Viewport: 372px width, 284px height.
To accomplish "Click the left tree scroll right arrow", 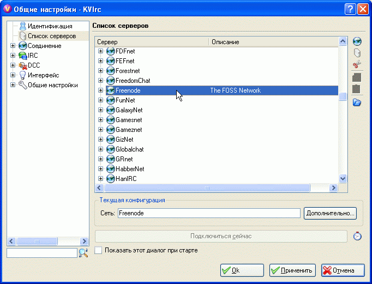I will pyautogui.click(x=84, y=241).
